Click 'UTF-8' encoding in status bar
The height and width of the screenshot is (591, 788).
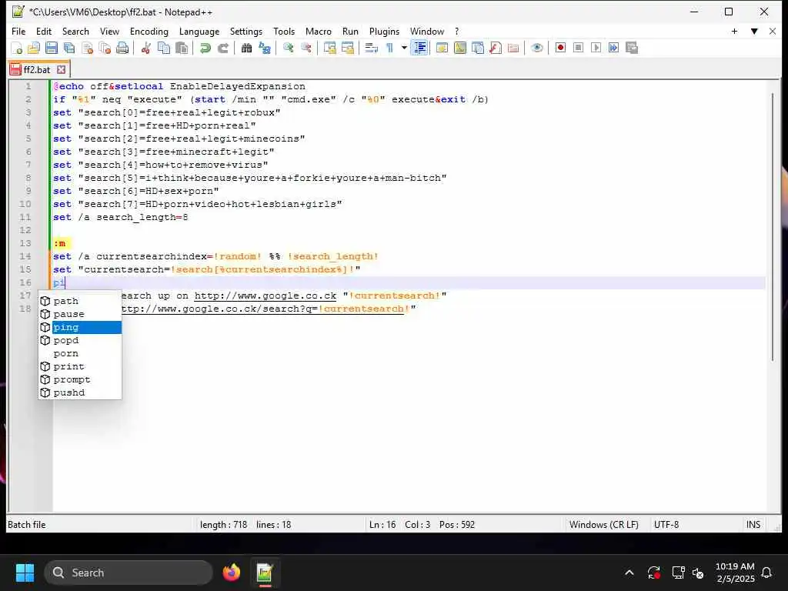pyautogui.click(x=666, y=525)
